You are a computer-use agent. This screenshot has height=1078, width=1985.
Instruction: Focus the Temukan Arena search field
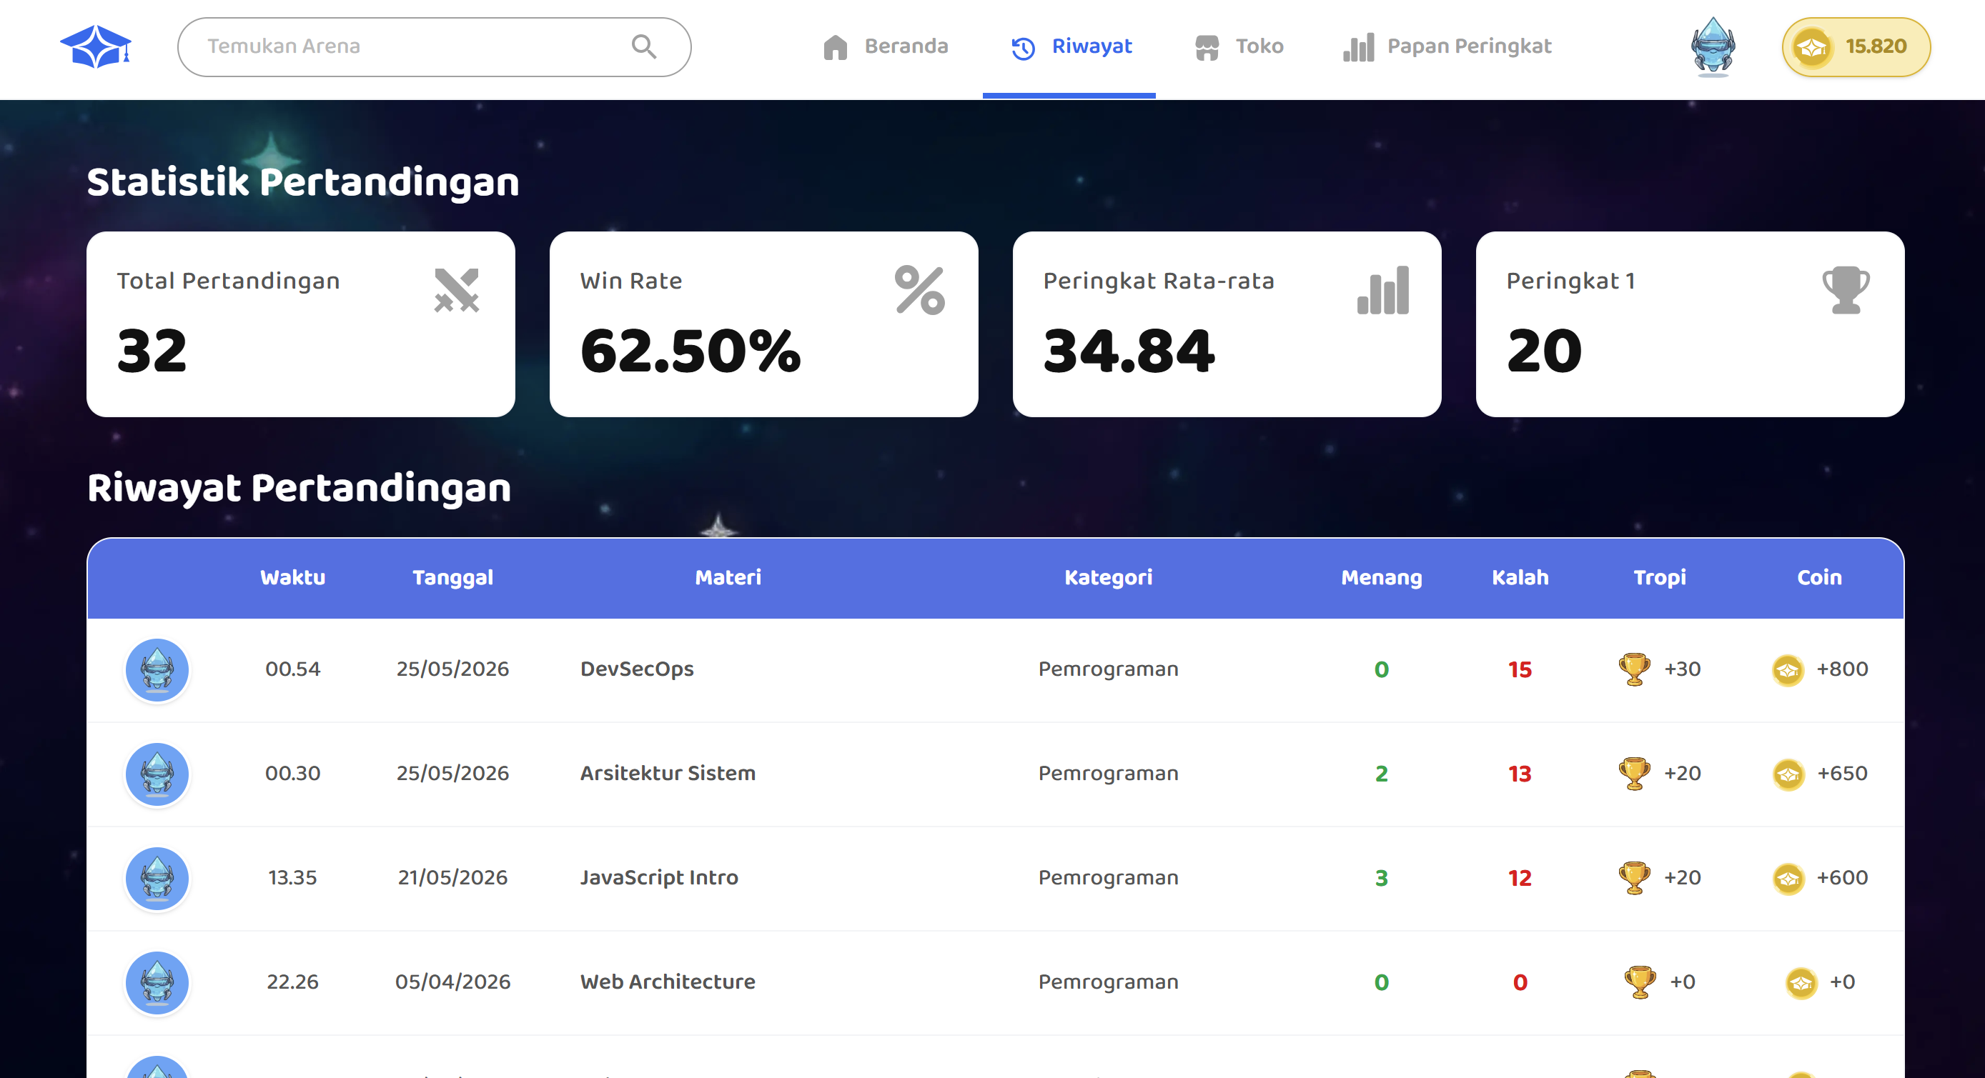434,47
